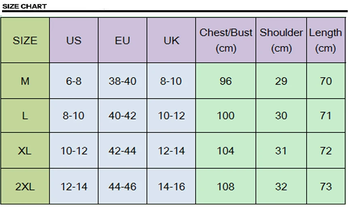Click the chest value 100 cell
Screen dimensions: 349x209
click(x=226, y=116)
